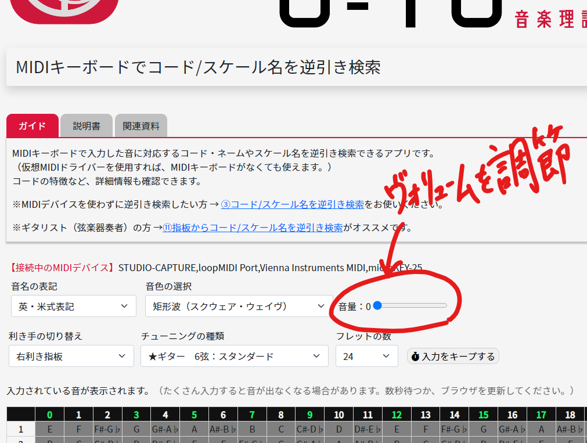Click the green fret header 9
This screenshot has height=443, width=587.
click(x=310, y=414)
